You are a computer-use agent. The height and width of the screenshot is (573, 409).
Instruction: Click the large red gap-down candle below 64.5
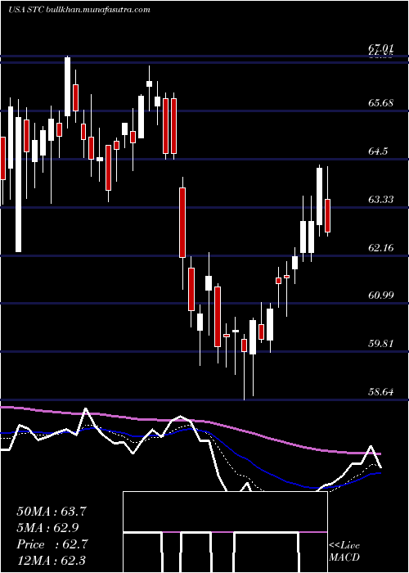click(x=182, y=223)
